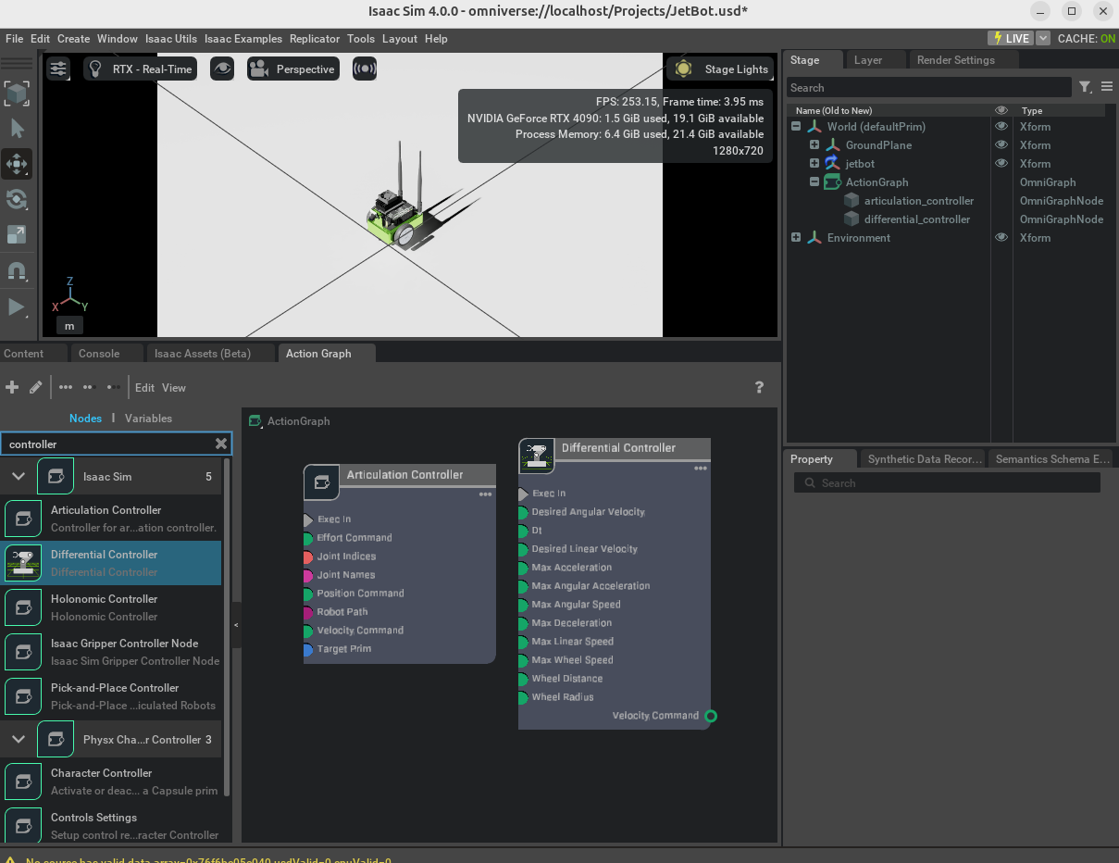Switch to Variables list in node panel

click(x=148, y=419)
